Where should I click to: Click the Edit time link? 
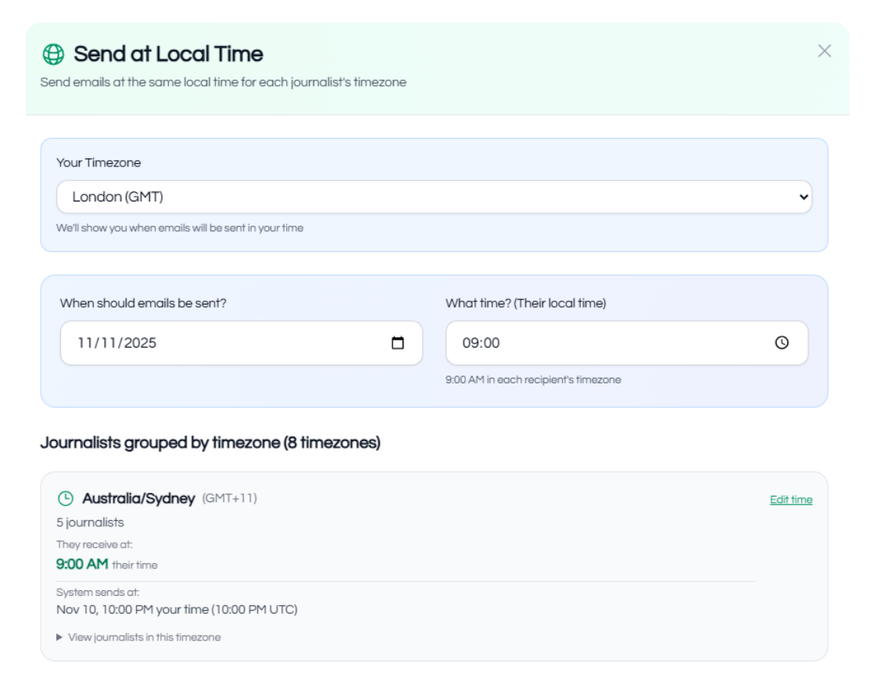click(790, 500)
